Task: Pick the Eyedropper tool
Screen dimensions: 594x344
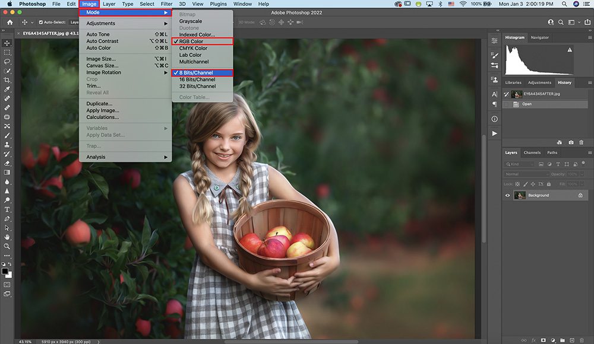Action: (x=8, y=89)
